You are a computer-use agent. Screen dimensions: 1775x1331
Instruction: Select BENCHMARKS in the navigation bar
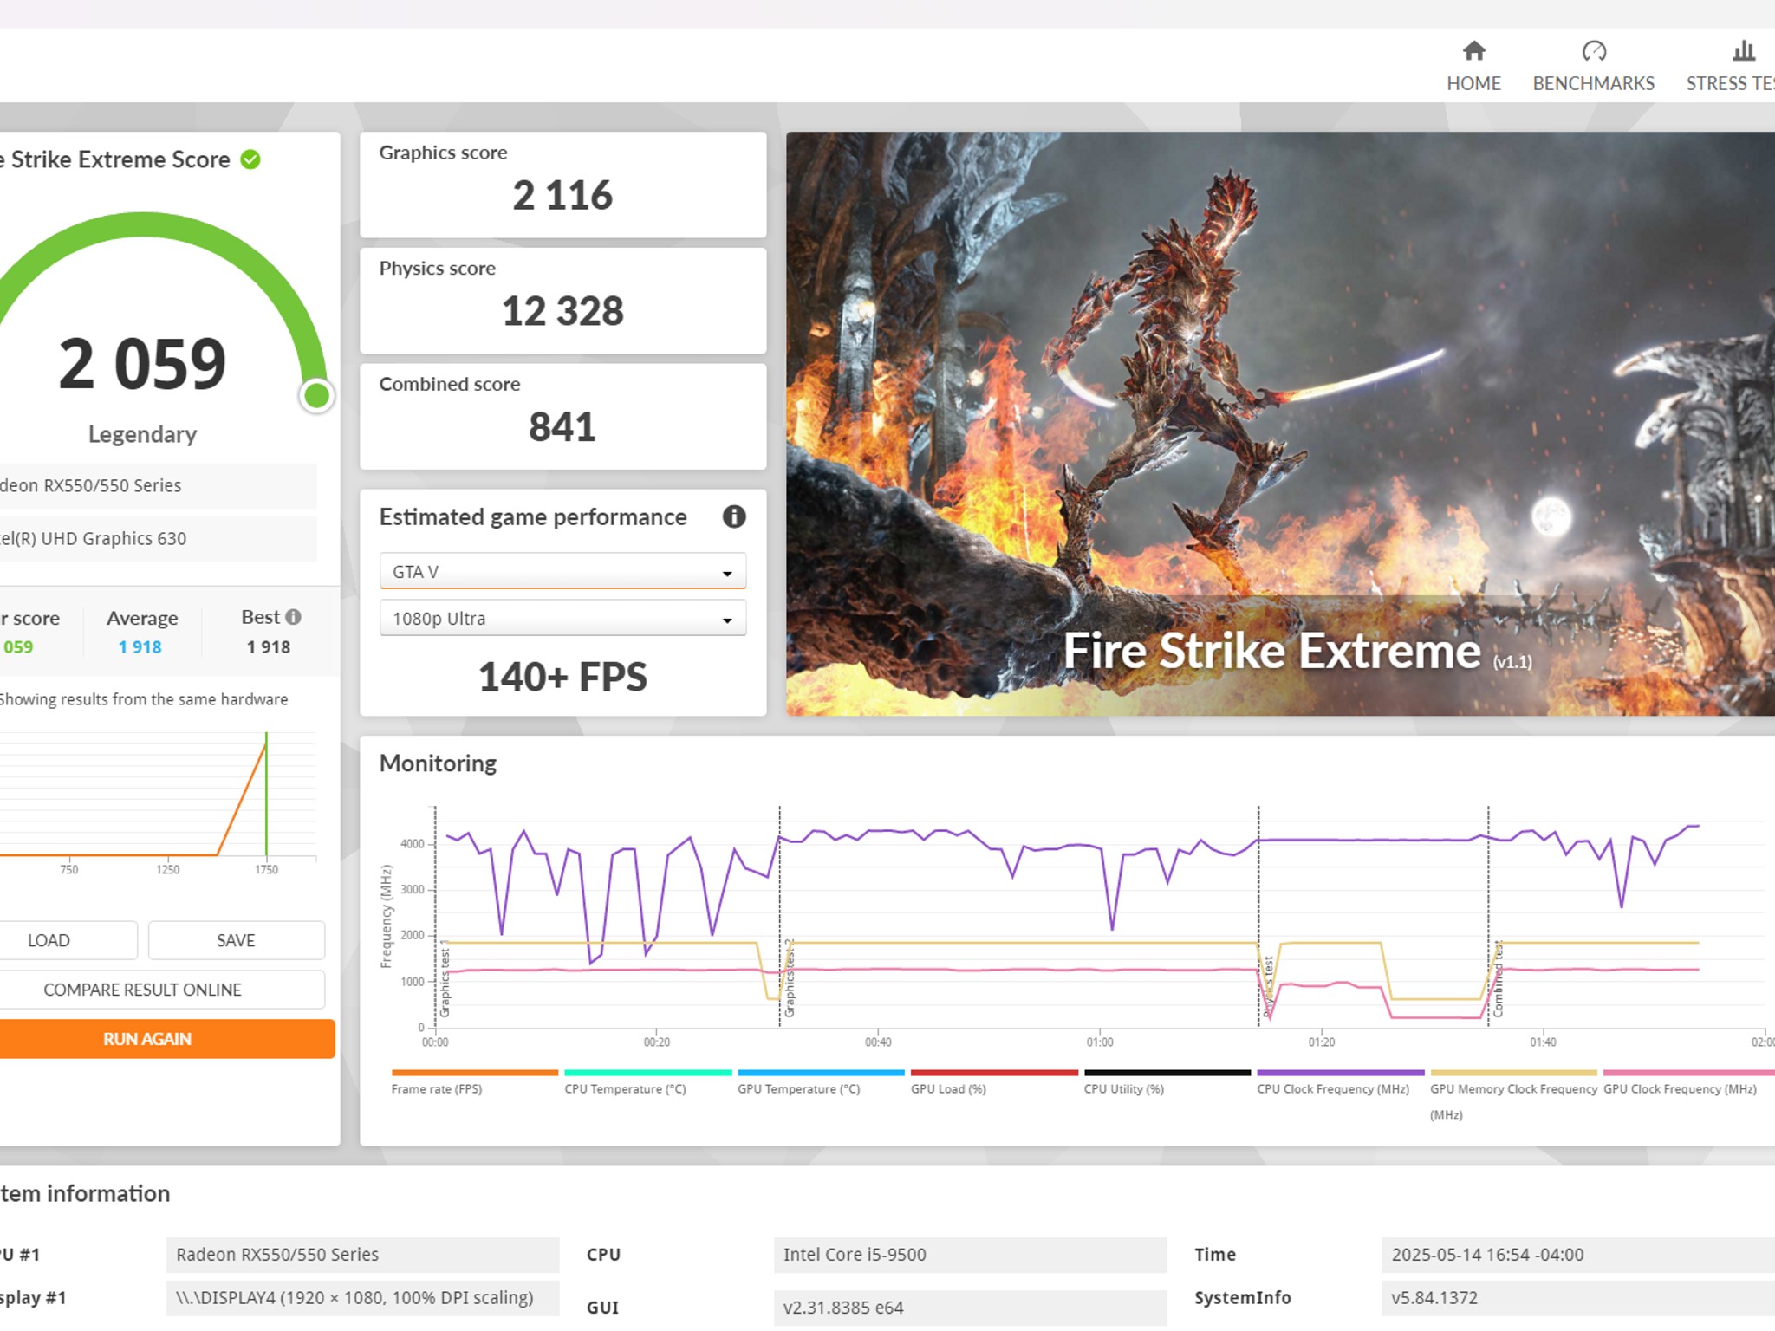(1593, 83)
